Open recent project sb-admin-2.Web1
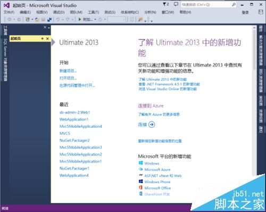The height and width of the screenshot is (212, 266). click(74, 112)
